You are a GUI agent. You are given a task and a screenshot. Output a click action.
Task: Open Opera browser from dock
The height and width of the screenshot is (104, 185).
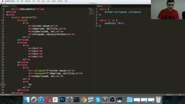coord(48,100)
